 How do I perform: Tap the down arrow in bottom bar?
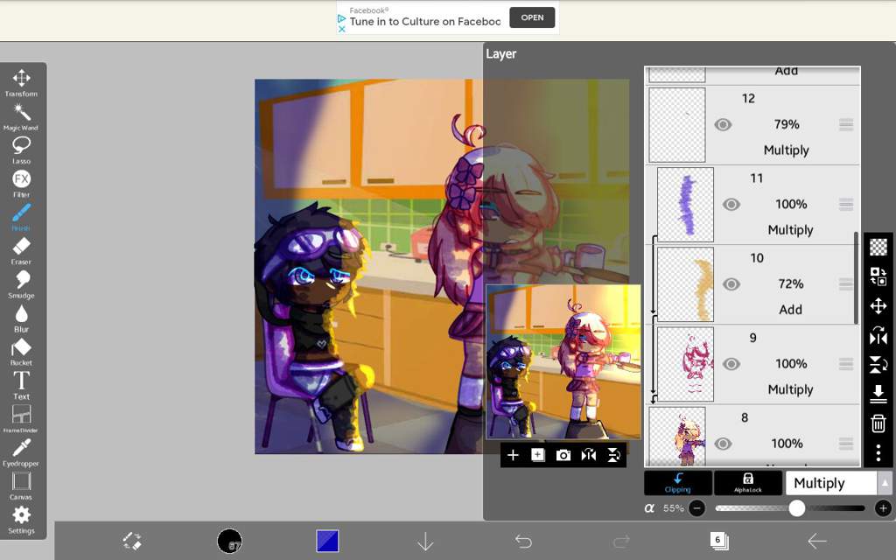(425, 541)
